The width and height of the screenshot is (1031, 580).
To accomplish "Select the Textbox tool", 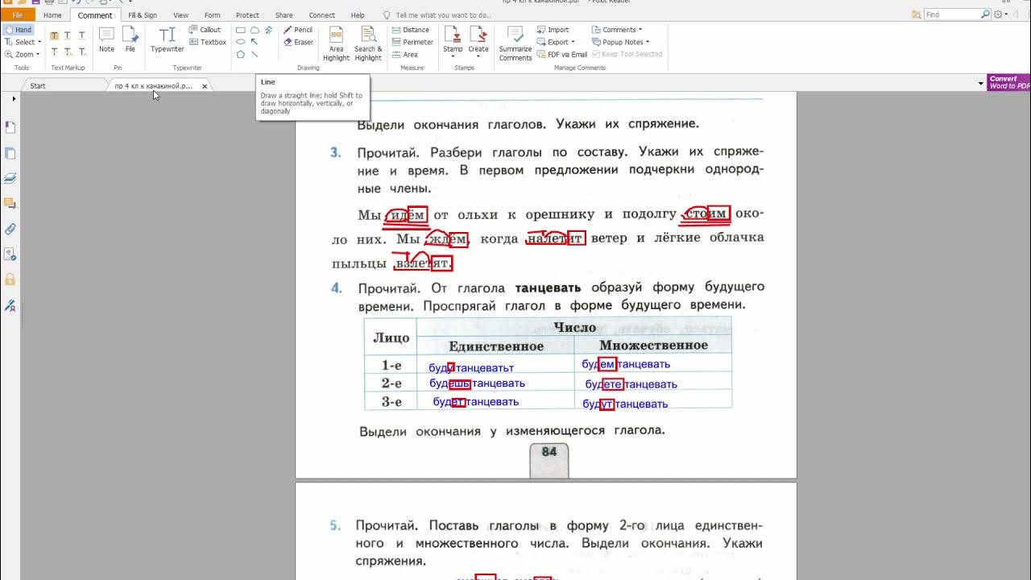I will [x=207, y=42].
